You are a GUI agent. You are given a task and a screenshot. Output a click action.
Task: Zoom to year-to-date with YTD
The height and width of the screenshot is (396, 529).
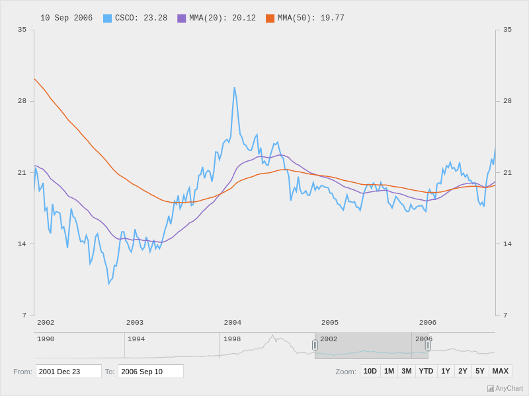click(x=426, y=371)
